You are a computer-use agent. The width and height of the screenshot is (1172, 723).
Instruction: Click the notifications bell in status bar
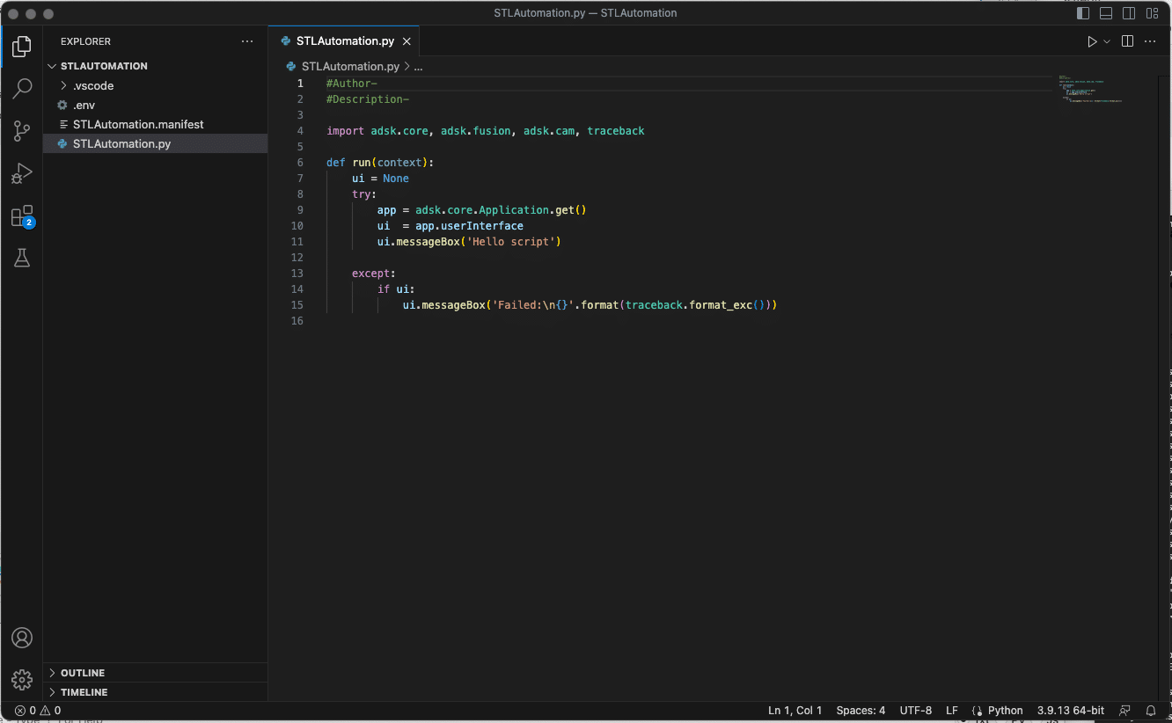(1150, 711)
